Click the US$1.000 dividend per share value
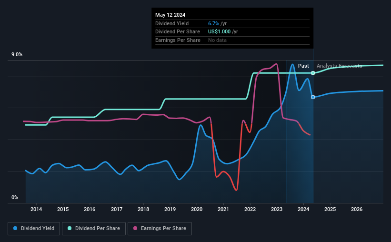This screenshot has width=391, height=242. point(219,32)
